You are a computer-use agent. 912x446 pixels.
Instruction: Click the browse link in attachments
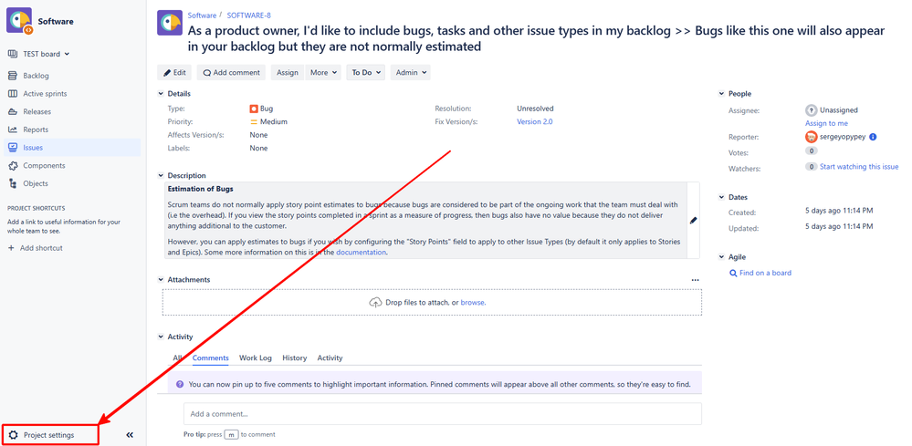coord(472,303)
